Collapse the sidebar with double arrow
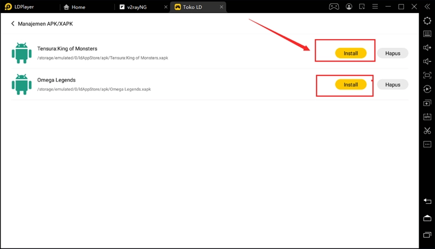The height and width of the screenshot is (249, 435). click(427, 7)
